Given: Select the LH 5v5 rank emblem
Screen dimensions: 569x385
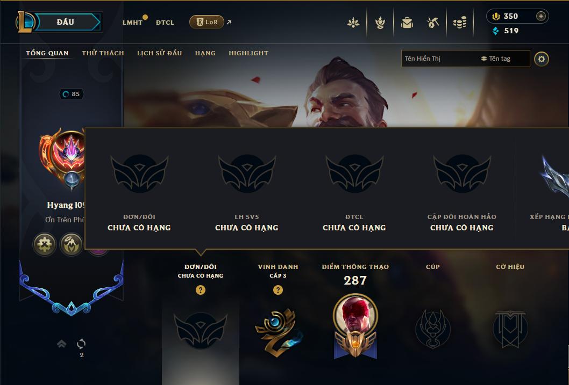Looking at the screenshot, I should pyautogui.click(x=247, y=173).
